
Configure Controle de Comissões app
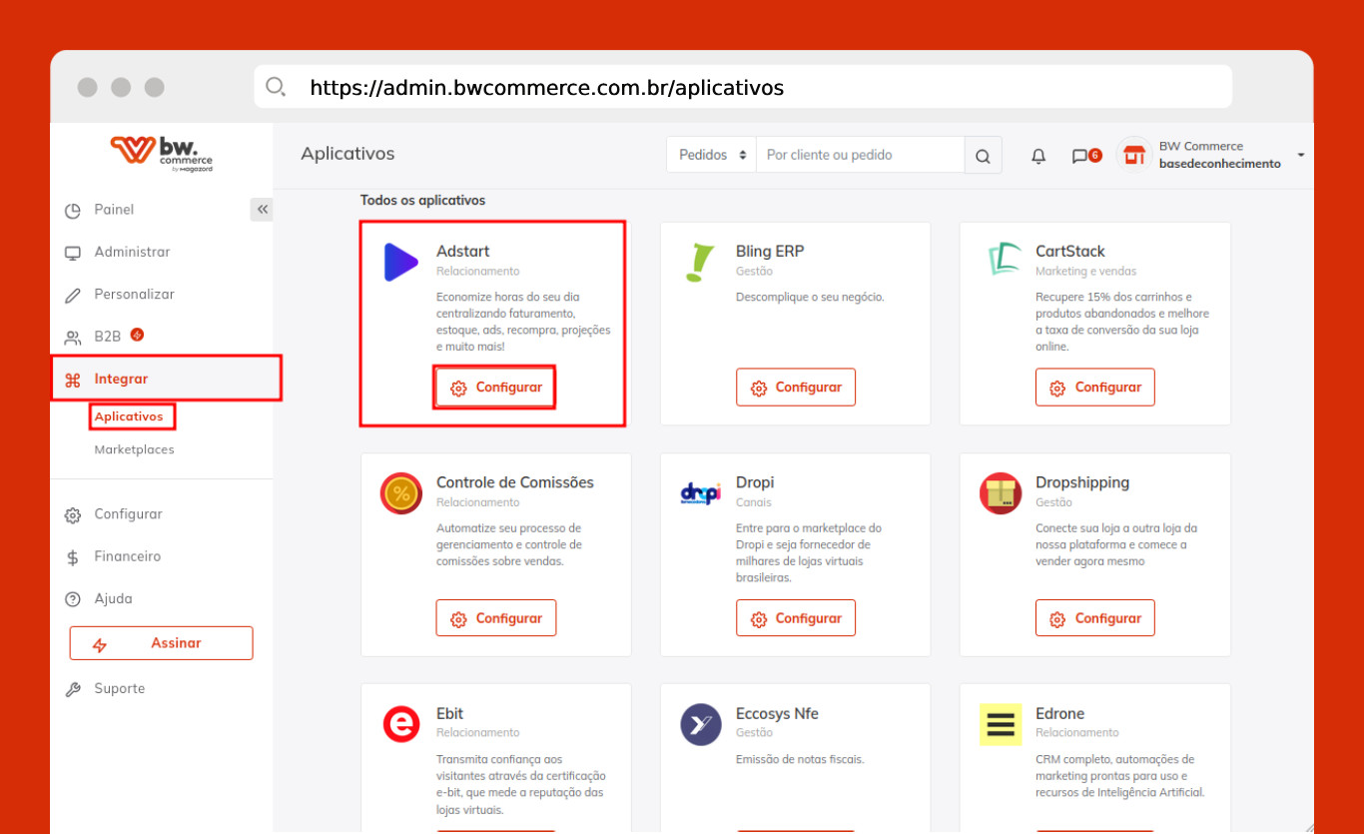[495, 618]
